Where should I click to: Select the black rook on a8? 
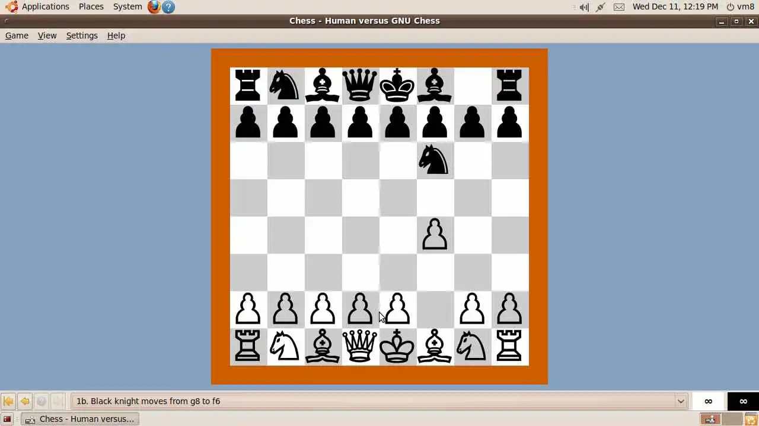248,86
